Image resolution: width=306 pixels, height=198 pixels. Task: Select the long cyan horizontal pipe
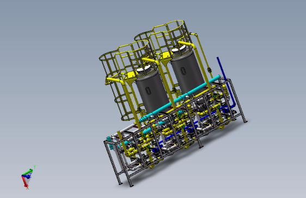[180, 98]
